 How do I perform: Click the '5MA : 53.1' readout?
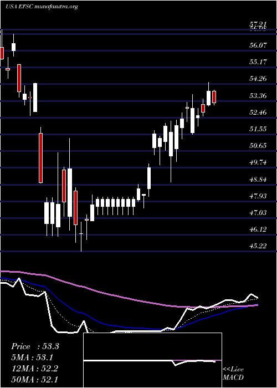(x=32, y=358)
